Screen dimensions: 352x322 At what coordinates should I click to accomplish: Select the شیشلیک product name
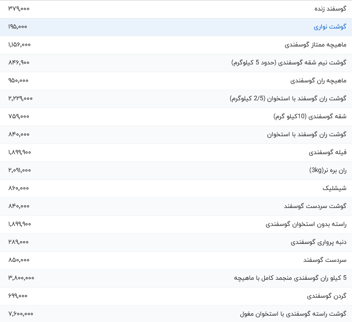point(334,188)
